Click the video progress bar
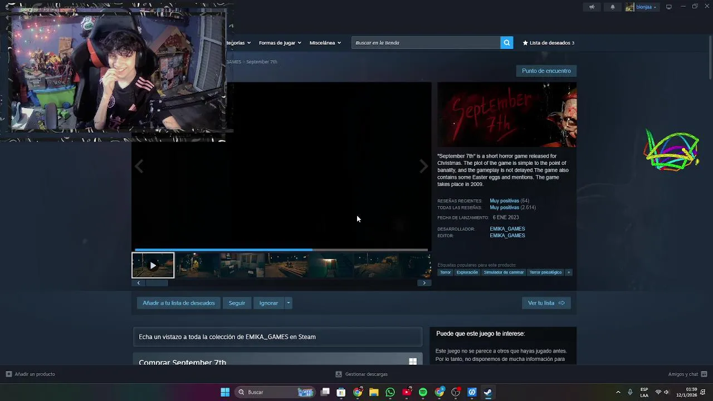This screenshot has height=401, width=713. pos(281,250)
